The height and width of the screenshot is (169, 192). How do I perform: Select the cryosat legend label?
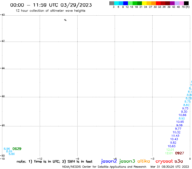tap(164, 161)
